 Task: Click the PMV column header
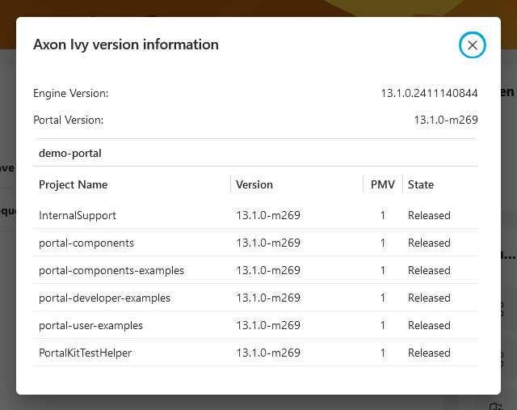click(382, 184)
